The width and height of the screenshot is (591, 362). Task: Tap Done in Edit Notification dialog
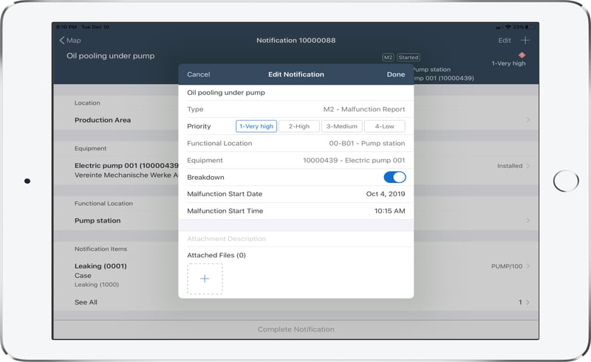coord(396,74)
